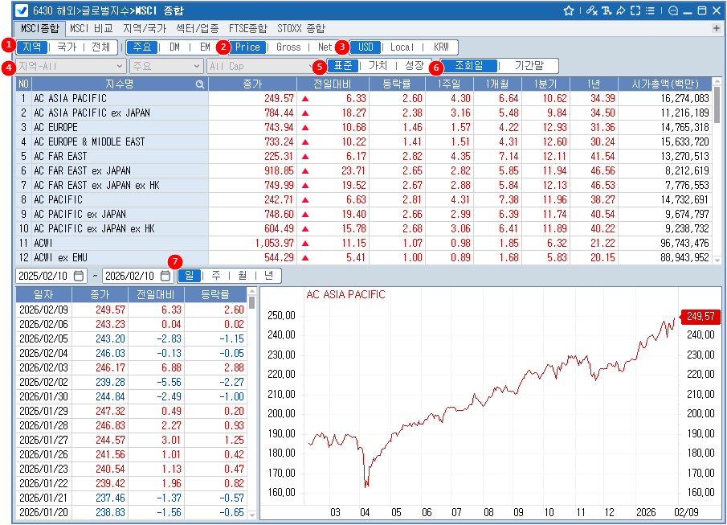The width and height of the screenshot is (727, 525).
Task: Click the unlink icon in title bar
Action: 591,10
